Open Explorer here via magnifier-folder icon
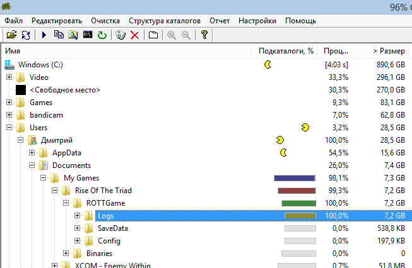 point(73,35)
